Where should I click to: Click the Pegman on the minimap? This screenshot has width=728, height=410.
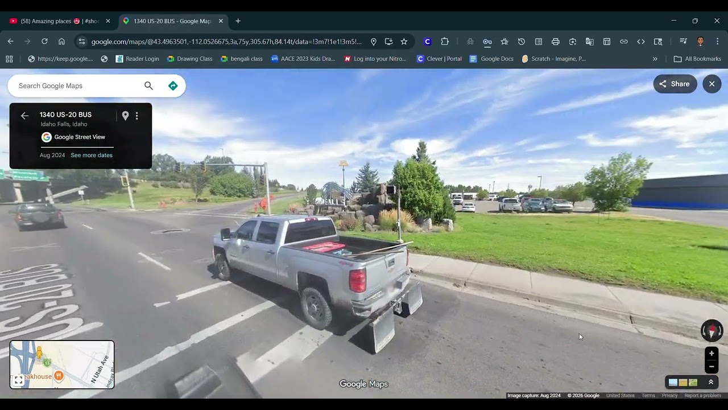click(39, 353)
